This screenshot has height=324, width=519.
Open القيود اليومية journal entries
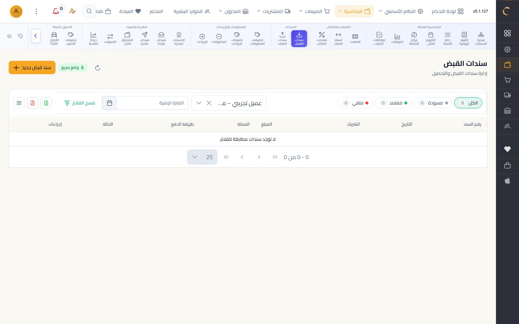464,39
